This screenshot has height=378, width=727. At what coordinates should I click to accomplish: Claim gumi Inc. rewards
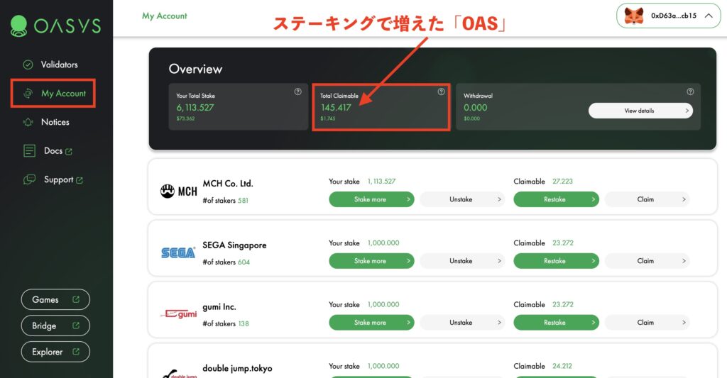647,323
